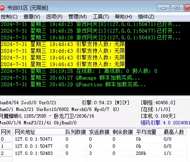Click log line QManage 脚本加载完成
This screenshot has height=162, width=190.
(x=70, y=78)
